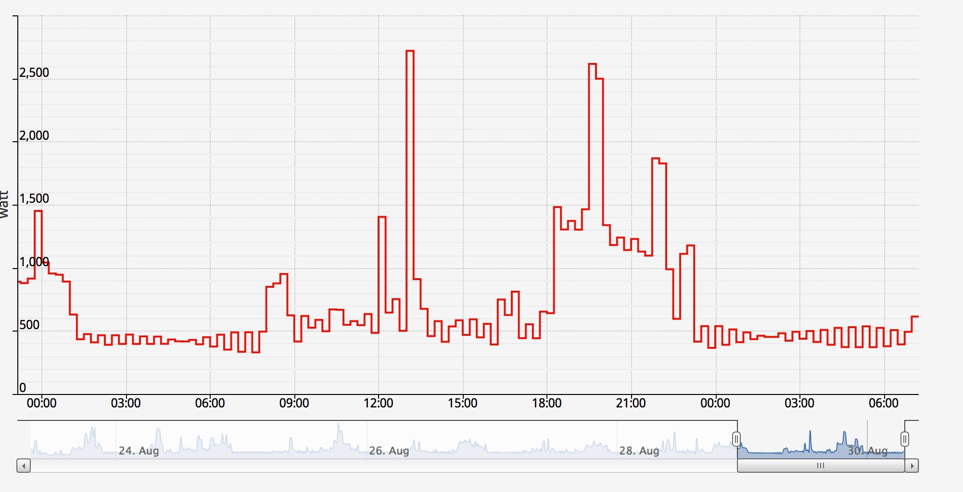Image resolution: width=963 pixels, height=492 pixels.
Task: Grab the left range handle of the navigator
Action: tap(736, 439)
